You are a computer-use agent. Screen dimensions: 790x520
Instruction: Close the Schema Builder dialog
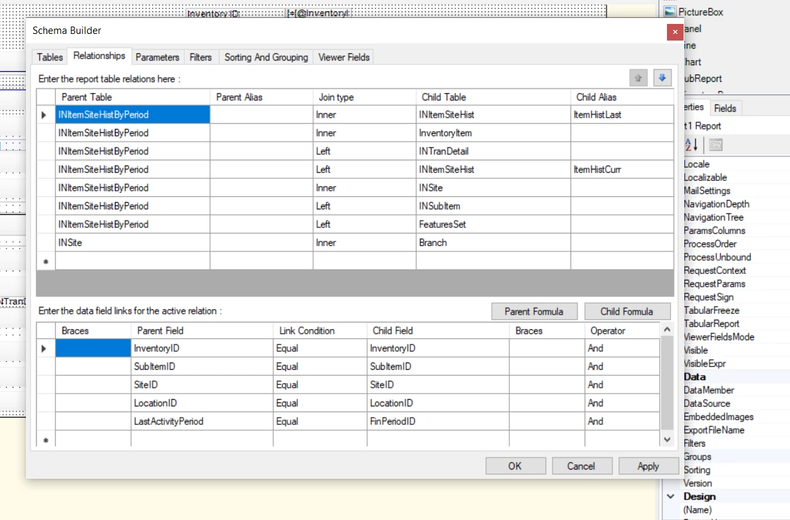coord(674,32)
